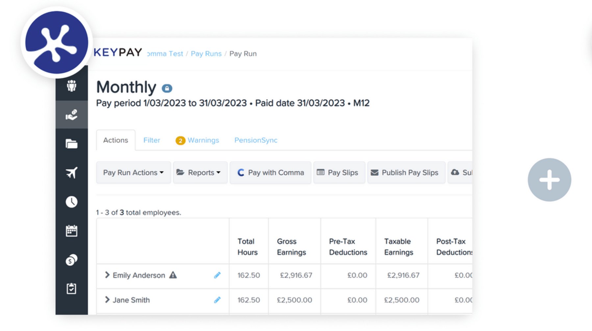
Task: Click the grey plus button on the right
Action: [x=549, y=179]
